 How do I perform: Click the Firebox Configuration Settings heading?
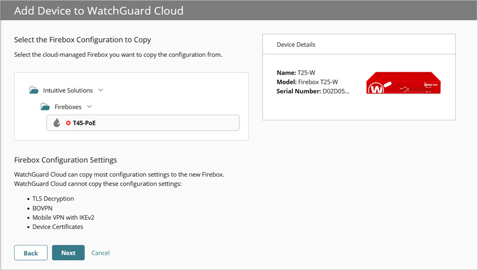(66, 160)
